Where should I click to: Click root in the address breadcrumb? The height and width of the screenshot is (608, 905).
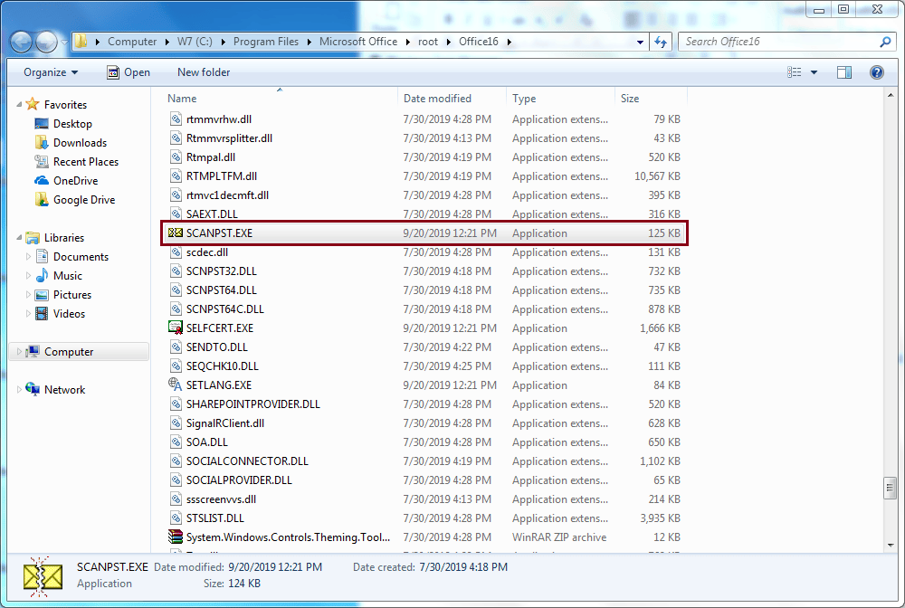click(x=428, y=42)
